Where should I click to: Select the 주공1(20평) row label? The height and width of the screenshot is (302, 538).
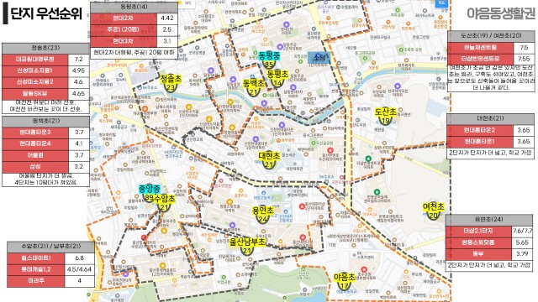(x=124, y=30)
